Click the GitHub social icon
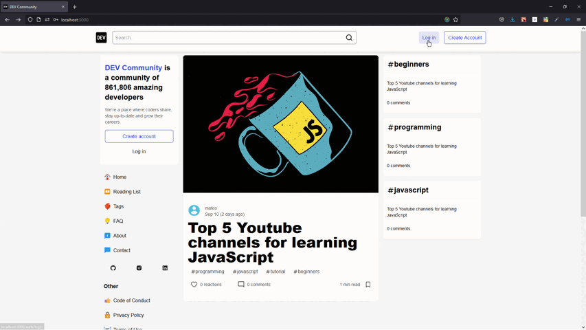The height and width of the screenshot is (330, 586). (113, 268)
